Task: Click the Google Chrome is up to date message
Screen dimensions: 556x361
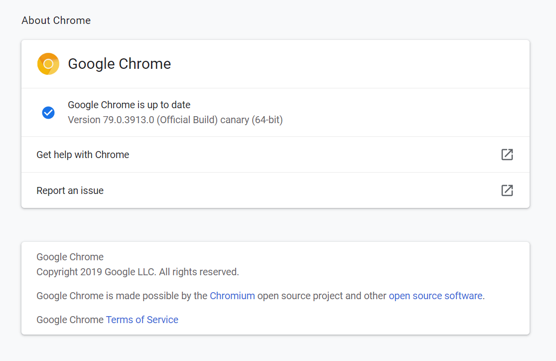Action: point(129,105)
